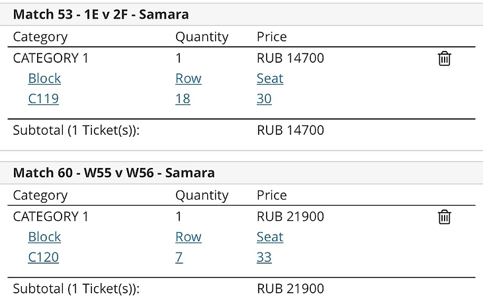The image size is (483, 308).
Task: Click row number 7 link
Action: click(179, 257)
